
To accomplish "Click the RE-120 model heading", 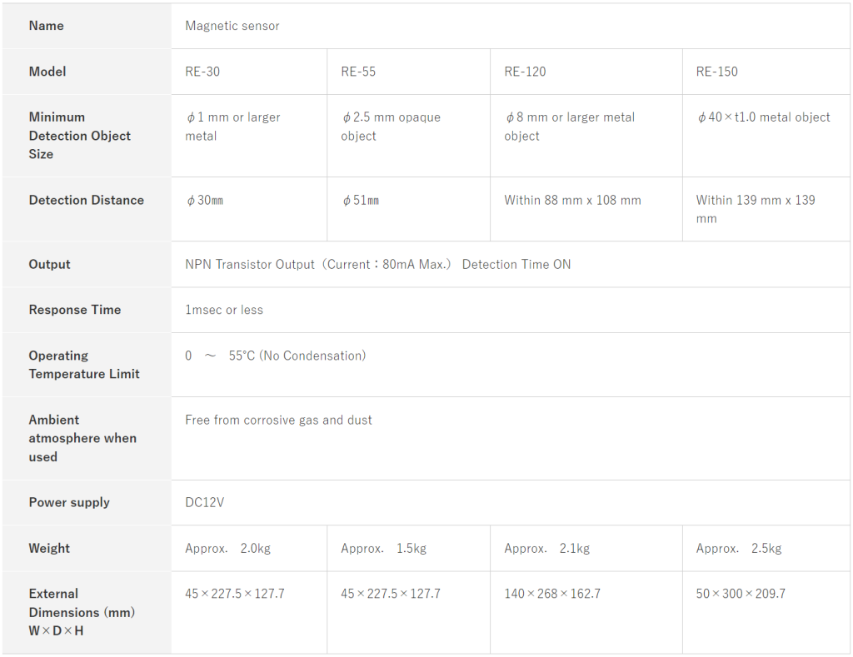I will 525,72.
